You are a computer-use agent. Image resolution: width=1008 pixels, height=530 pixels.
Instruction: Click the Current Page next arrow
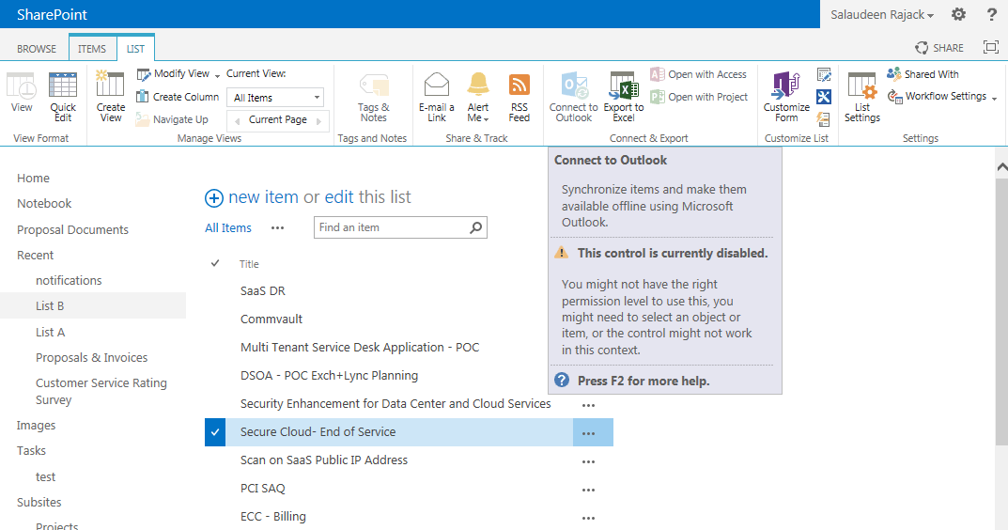tap(318, 121)
